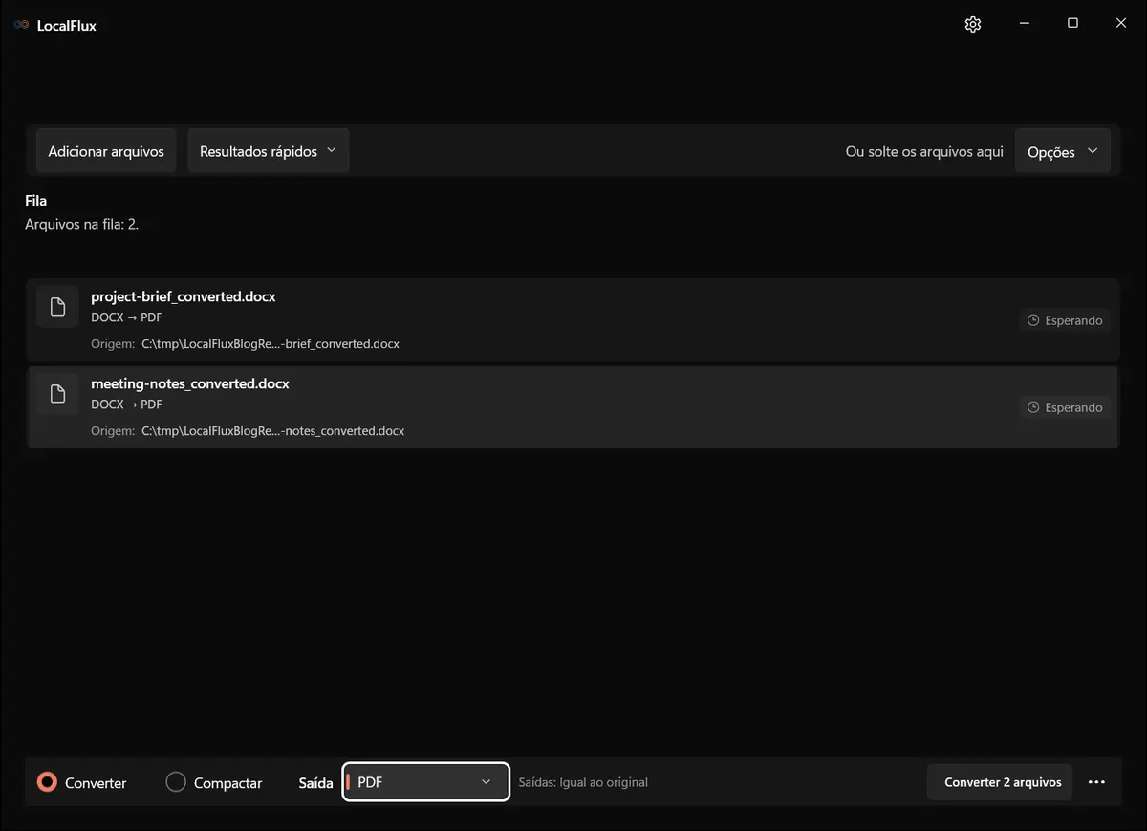Open the PDF output format combo box
1147x831 pixels.
pos(425,782)
